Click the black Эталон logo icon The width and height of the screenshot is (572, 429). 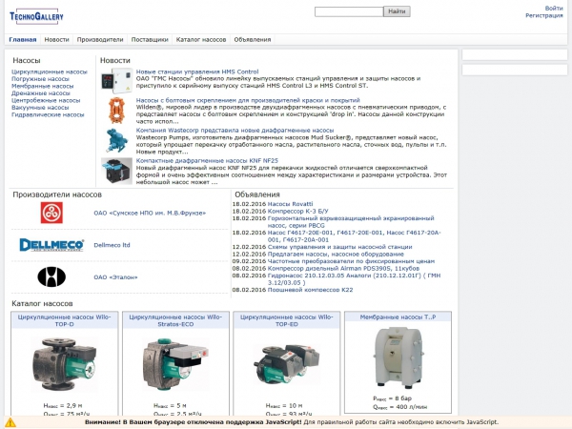pyautogui.click(x=51, y=276)
